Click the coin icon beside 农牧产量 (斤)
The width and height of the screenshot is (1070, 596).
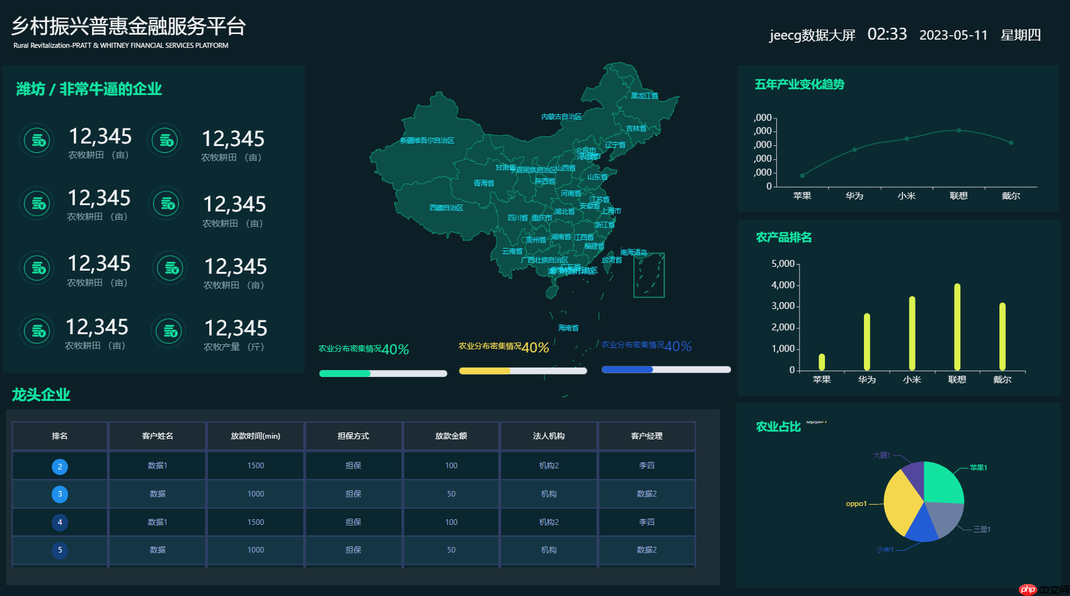169,331
